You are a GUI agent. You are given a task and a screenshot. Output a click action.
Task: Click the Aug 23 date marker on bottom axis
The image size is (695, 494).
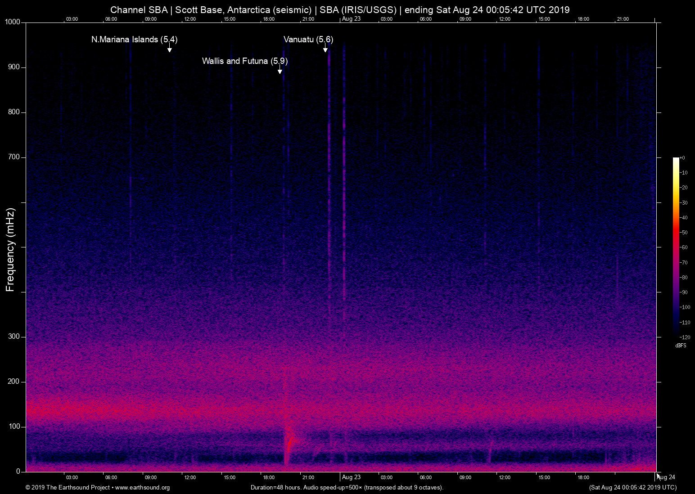coord(351,477)
